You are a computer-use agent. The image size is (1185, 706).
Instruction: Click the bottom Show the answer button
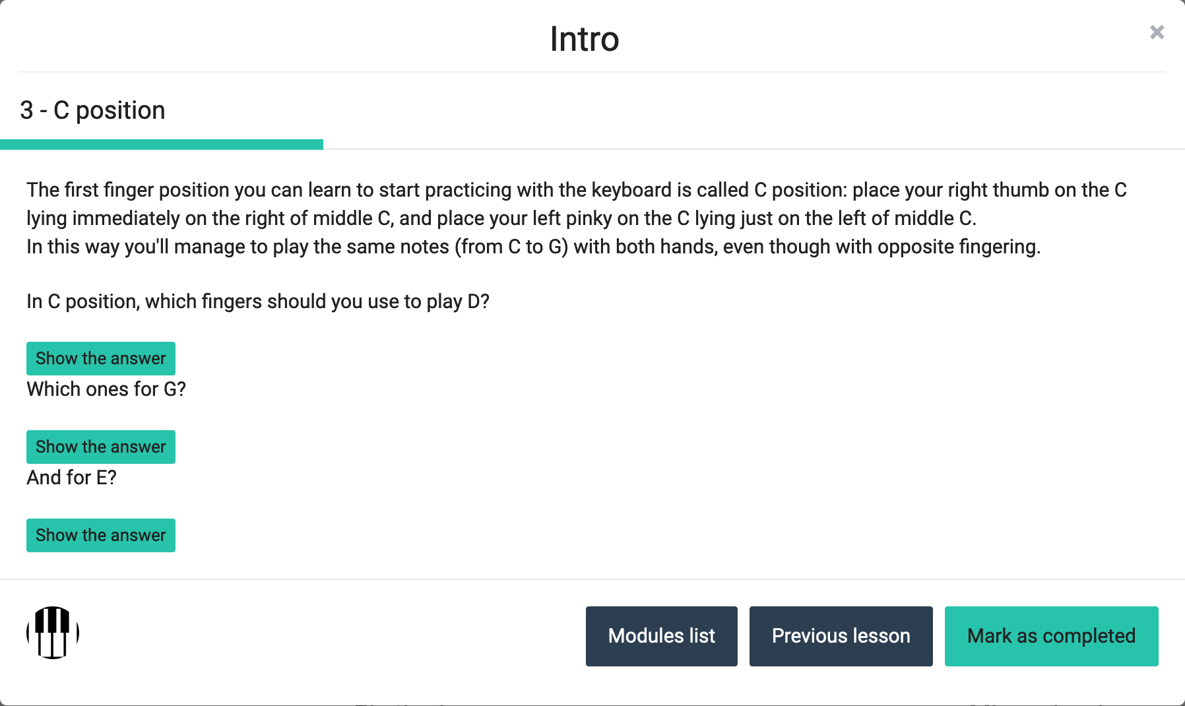[100, 535]
